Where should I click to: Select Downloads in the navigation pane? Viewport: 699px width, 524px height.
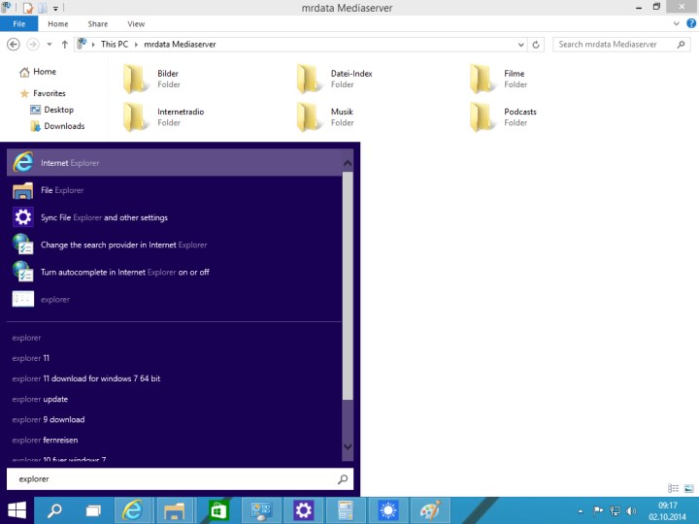pyautogui.click(x=57, y=126)
